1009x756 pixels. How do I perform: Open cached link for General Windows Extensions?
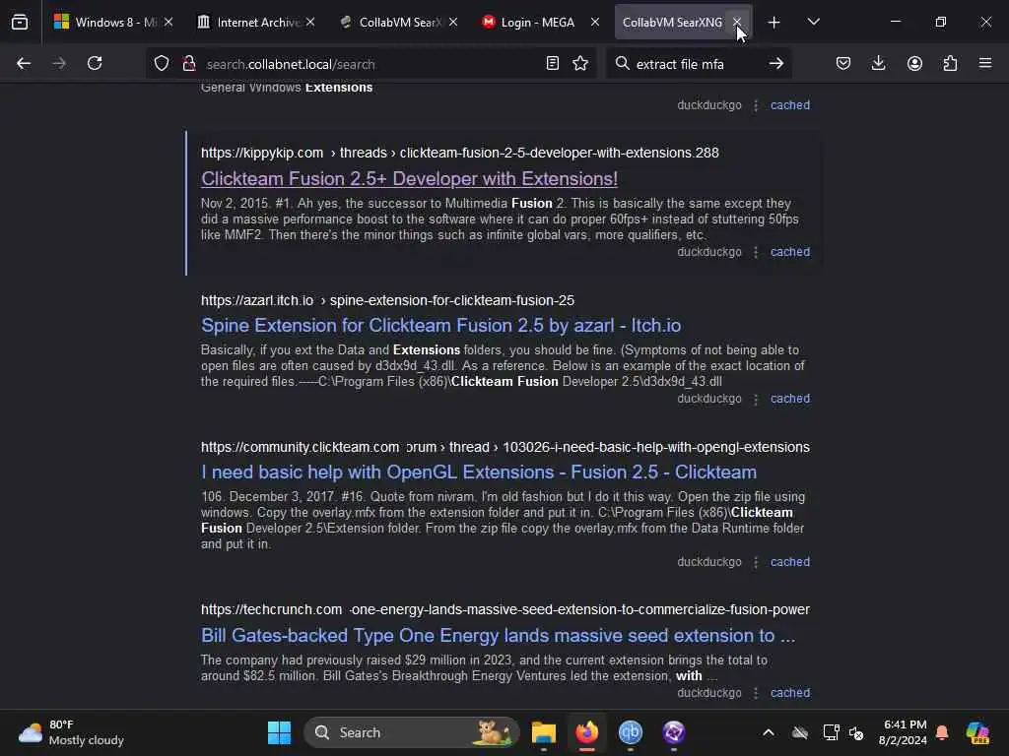tap(790, 105)
